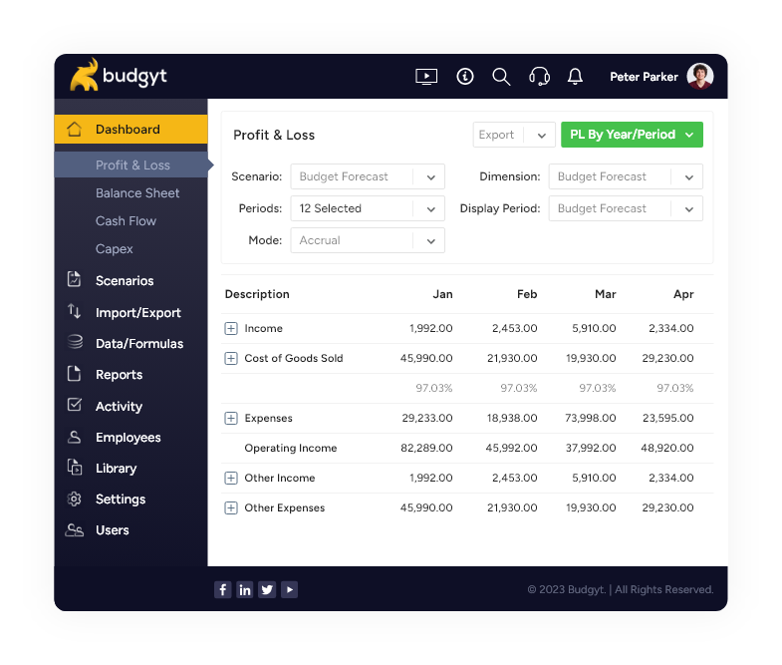Image resolution: width=782 pixels, height=665 pixels.
Task: Click the Facebook icon in footer
Action: click(x=222, y=589)
